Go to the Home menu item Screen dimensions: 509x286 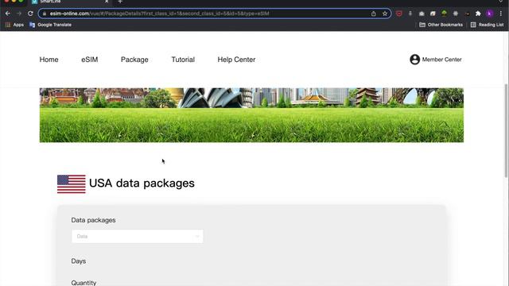49,60
